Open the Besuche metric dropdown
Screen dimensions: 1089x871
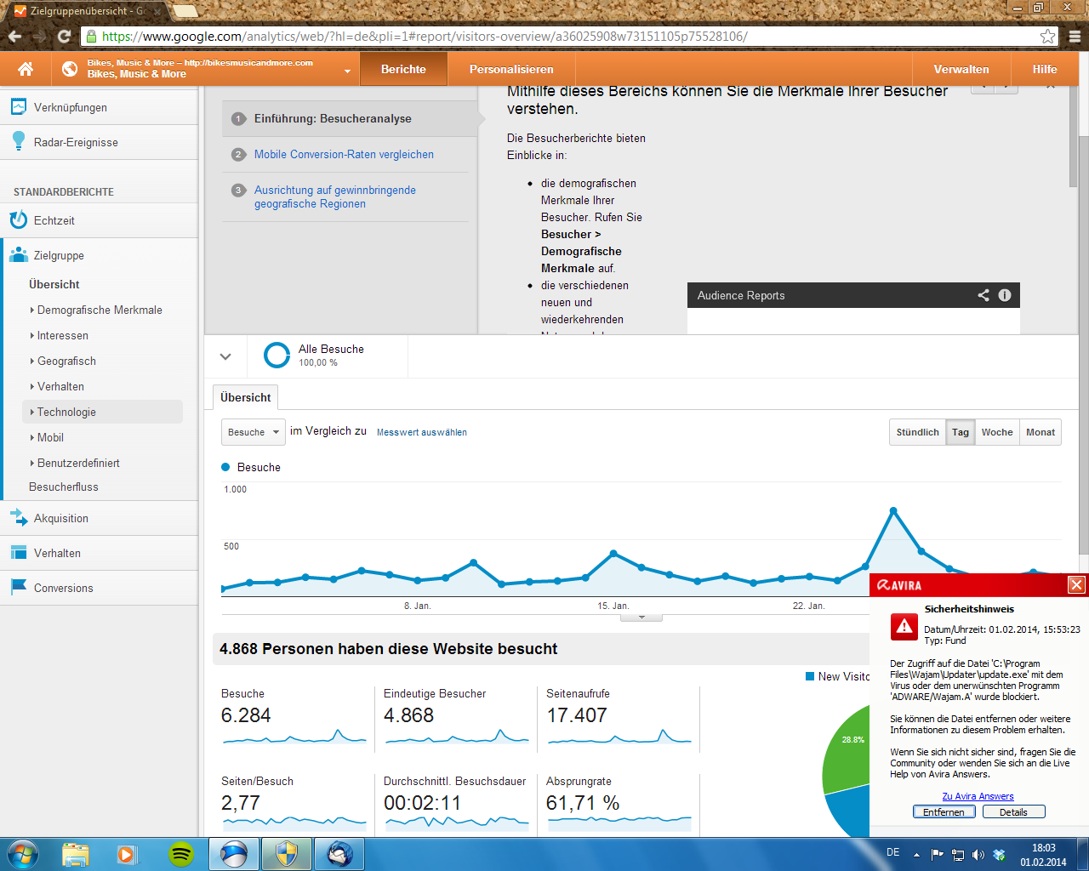click(x=253, y=432)
